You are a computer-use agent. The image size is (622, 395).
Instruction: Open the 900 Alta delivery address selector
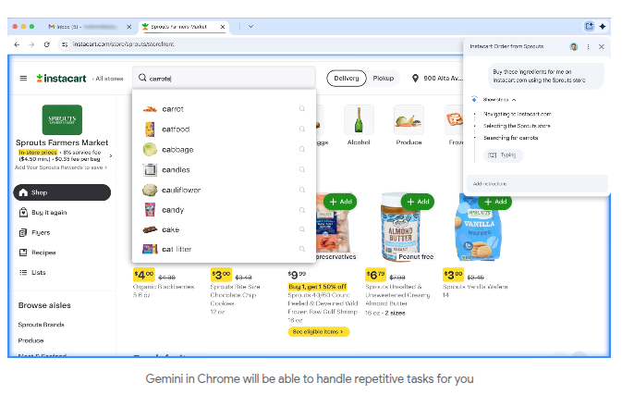(x=434, y=79)
